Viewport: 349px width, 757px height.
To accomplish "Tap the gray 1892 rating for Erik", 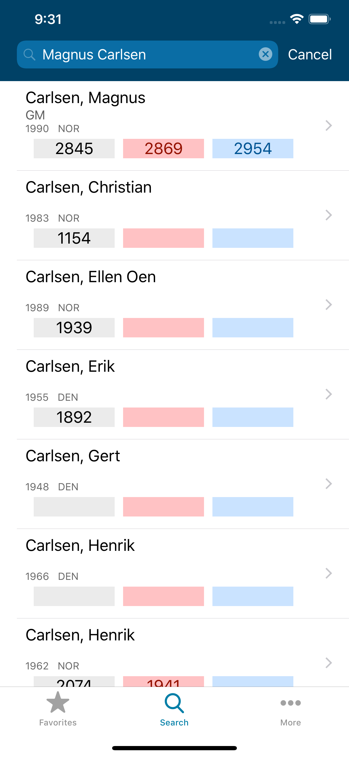I will [x=74, y=417].
